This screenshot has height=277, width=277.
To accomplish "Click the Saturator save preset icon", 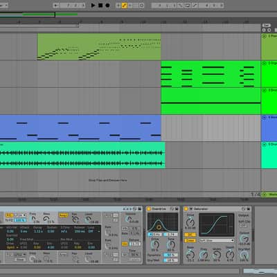I will click(x=248, y=209).
